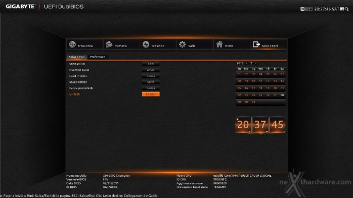The image size is (353, 198).
Task: Pick day 09 in the calendar
Action: click(x=246, y=81)
